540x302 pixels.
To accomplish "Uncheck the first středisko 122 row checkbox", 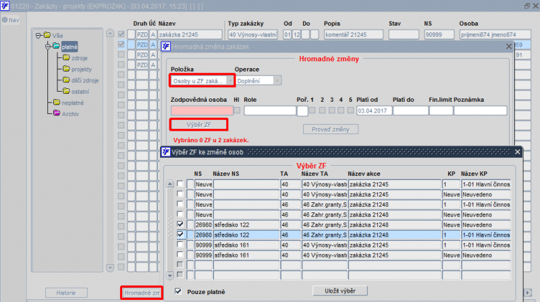I will click(180, 224).
